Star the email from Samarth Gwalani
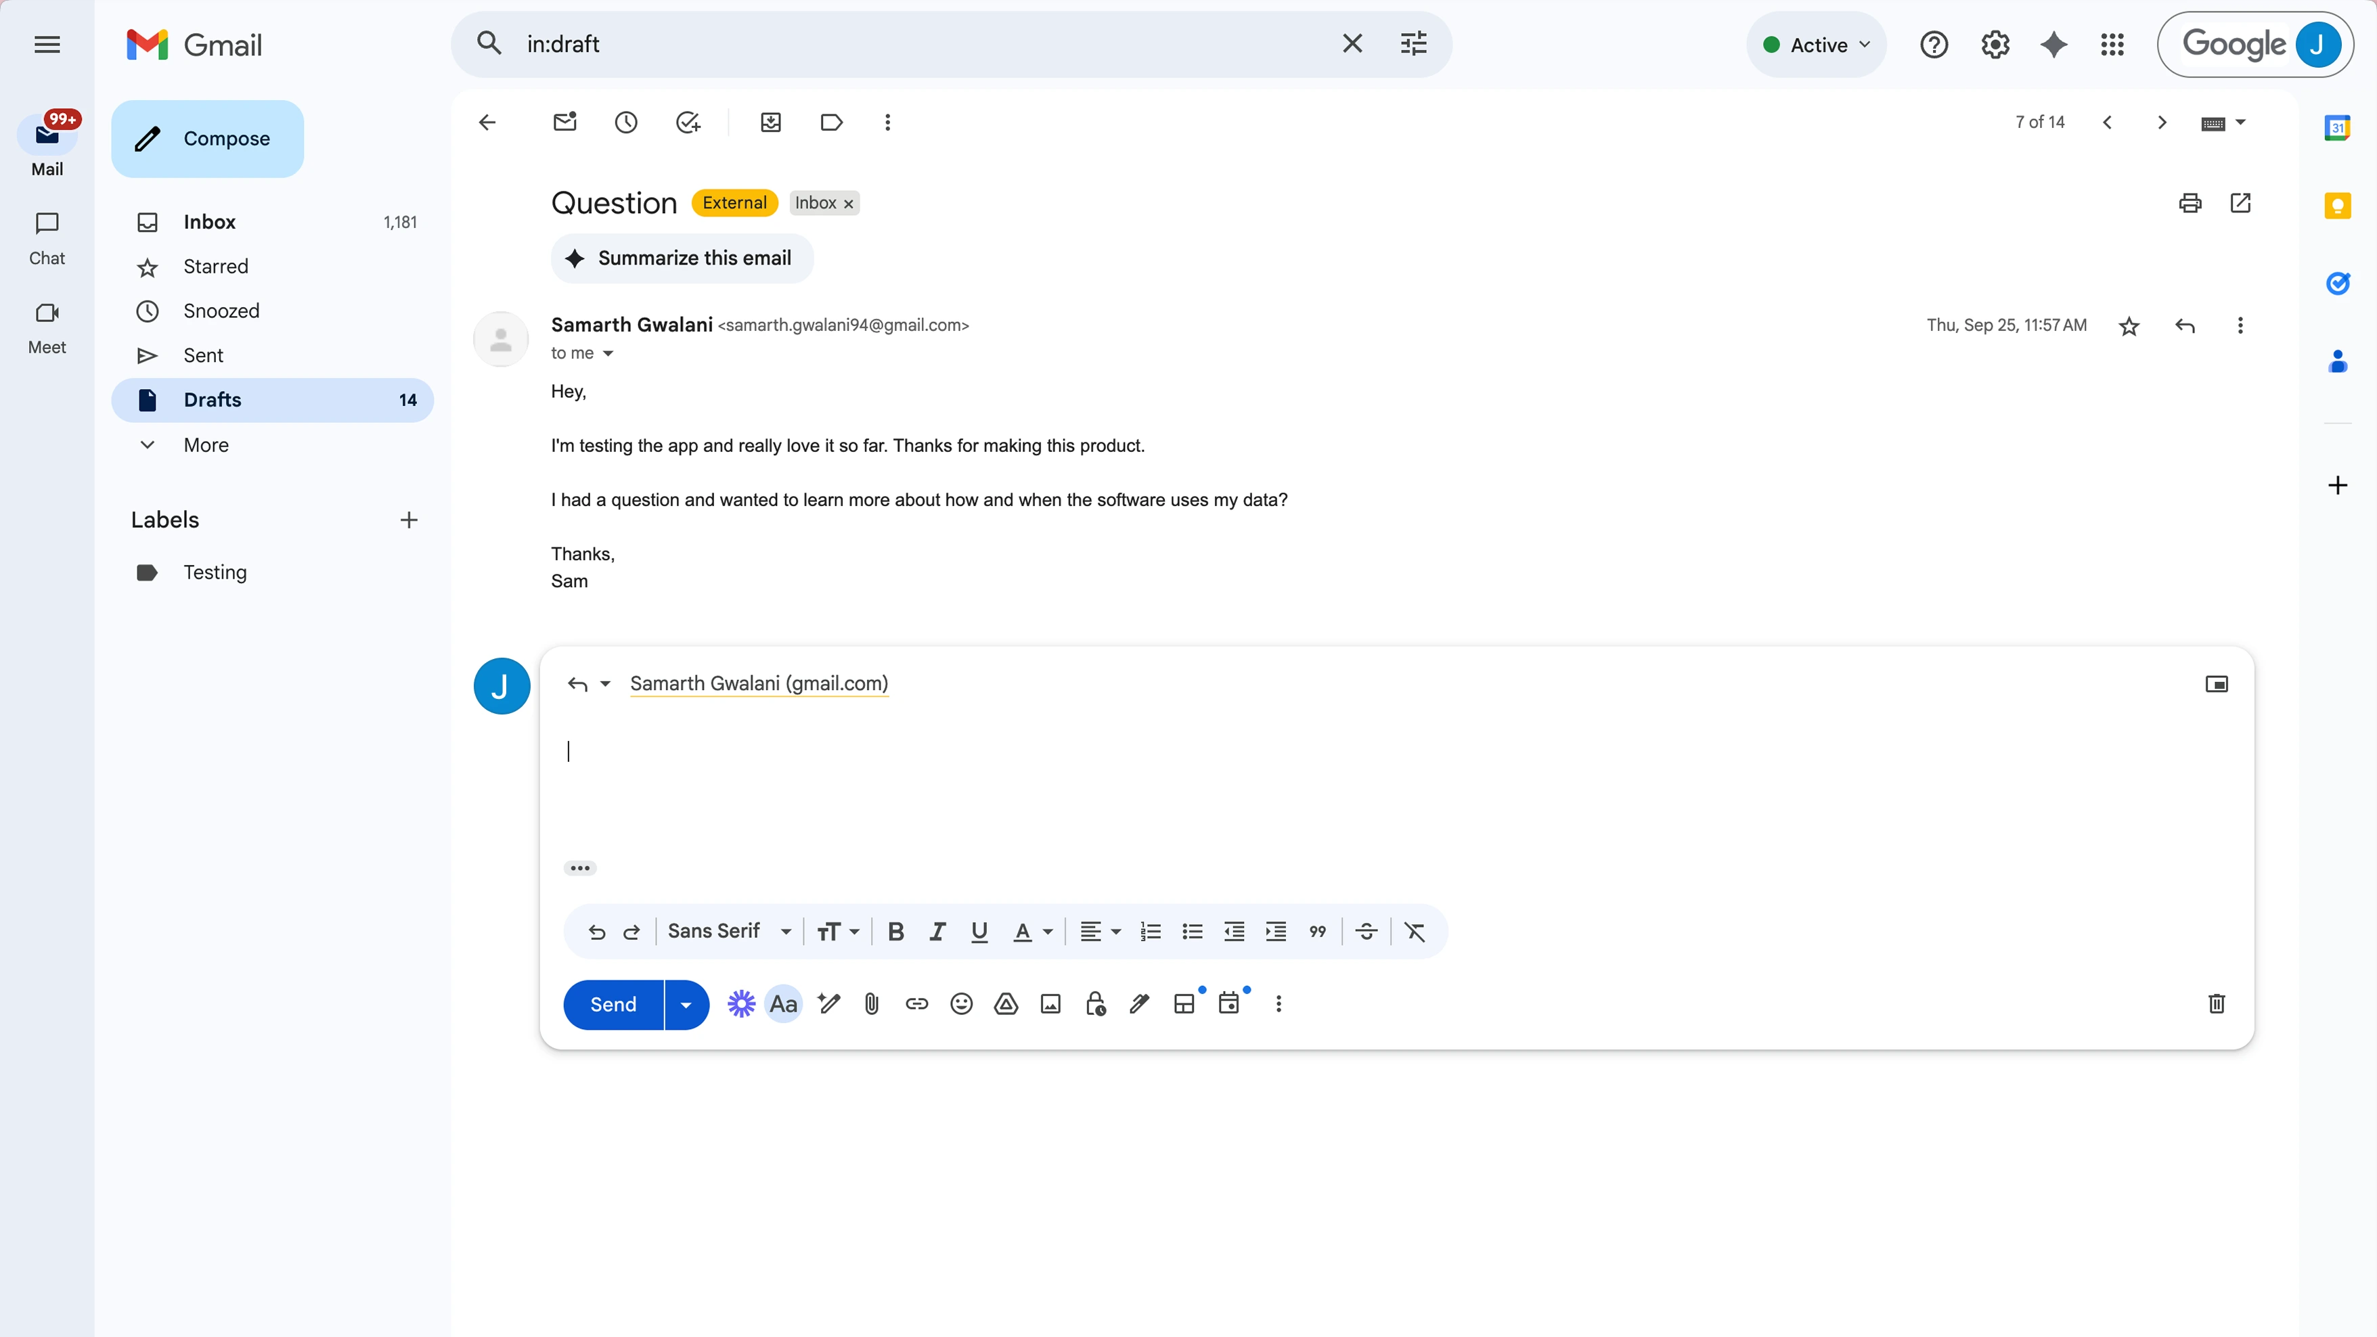2377x1337 pixels. [x=2129, y=325]
